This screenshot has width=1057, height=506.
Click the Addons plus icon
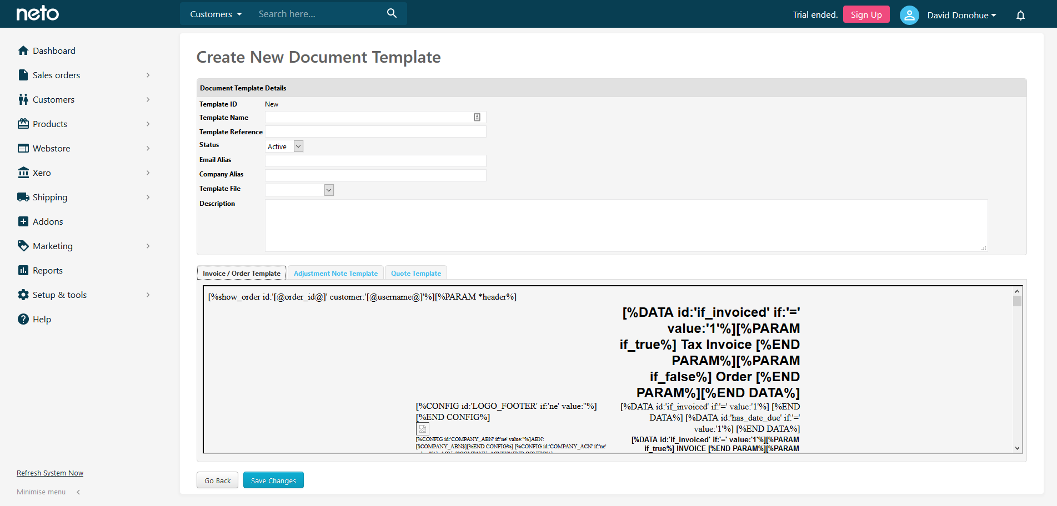tap(23, 221)
